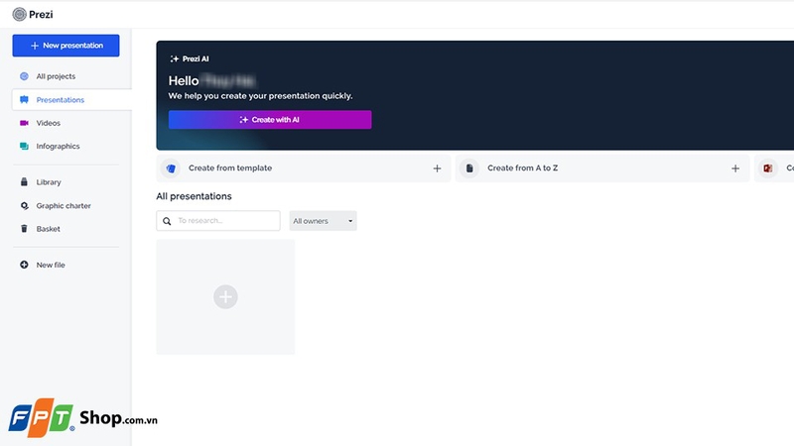794x446 pixels.
Task: Click the Library icon
Action: pyautogui.click(x=24, y=182)
